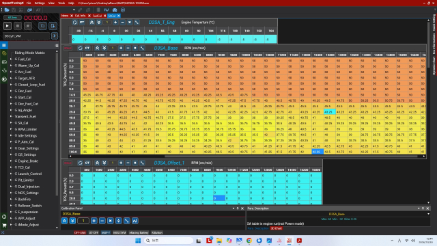
Task: Open the dropdown arrow in the main toolbar
Action: click(74, 10)
